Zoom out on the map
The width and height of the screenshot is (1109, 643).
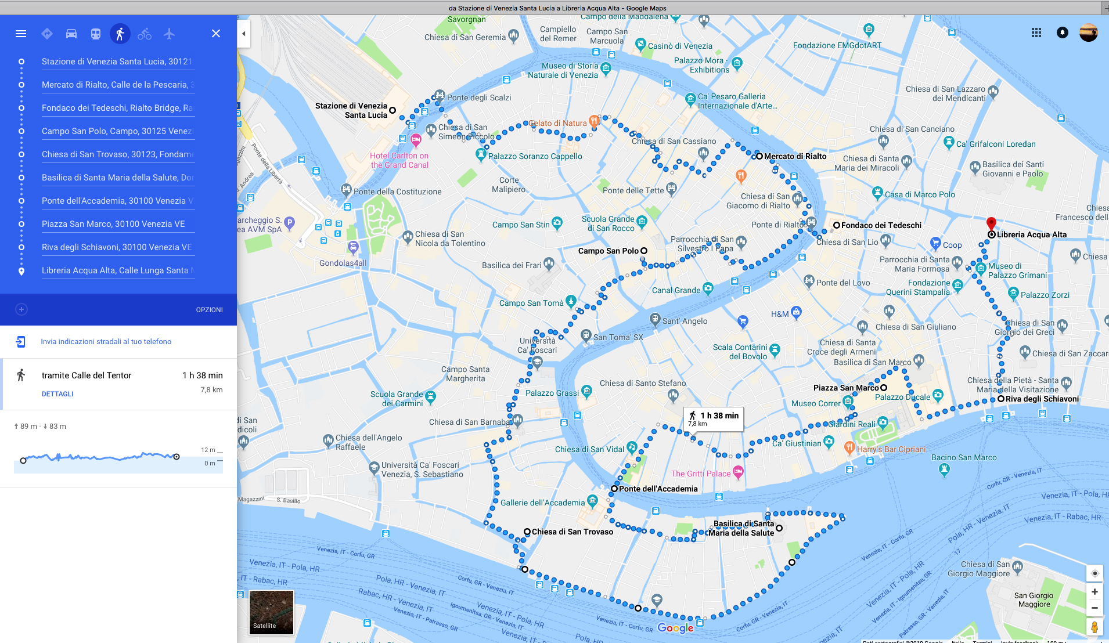(x=1094, y=608)
